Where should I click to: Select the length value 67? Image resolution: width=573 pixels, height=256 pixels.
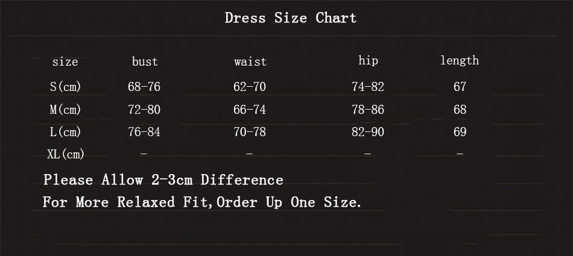tap(460, 87)
